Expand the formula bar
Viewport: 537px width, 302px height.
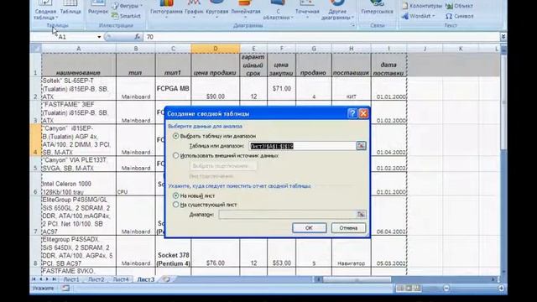[x=503, y=37]
